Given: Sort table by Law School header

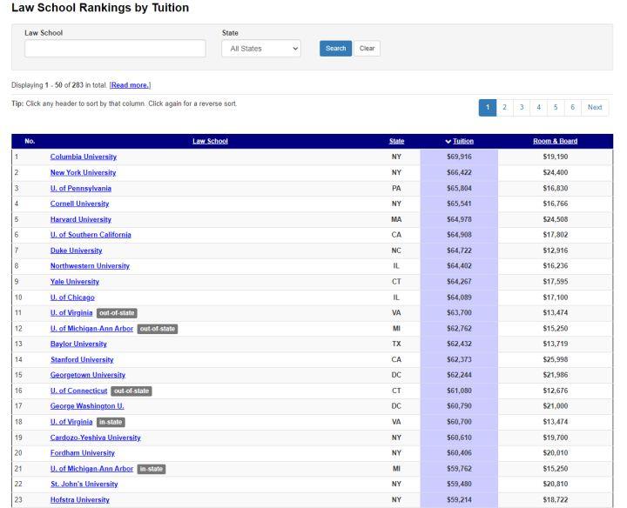Looking at the screenshot, I should [210, 141].
